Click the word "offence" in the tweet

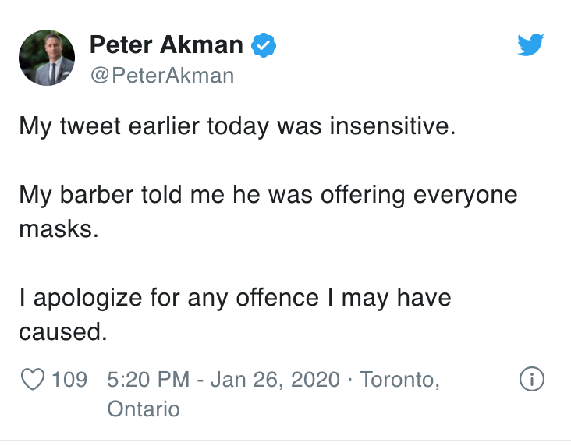coord(277,297)
